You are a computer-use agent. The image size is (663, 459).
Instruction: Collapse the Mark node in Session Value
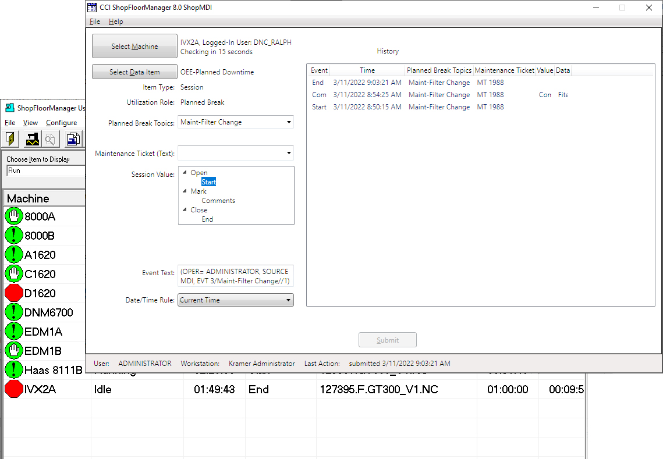(185, 191)
